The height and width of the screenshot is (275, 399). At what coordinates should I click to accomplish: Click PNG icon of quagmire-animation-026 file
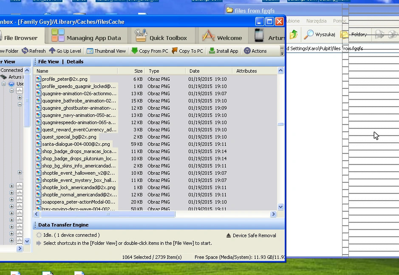38,94
